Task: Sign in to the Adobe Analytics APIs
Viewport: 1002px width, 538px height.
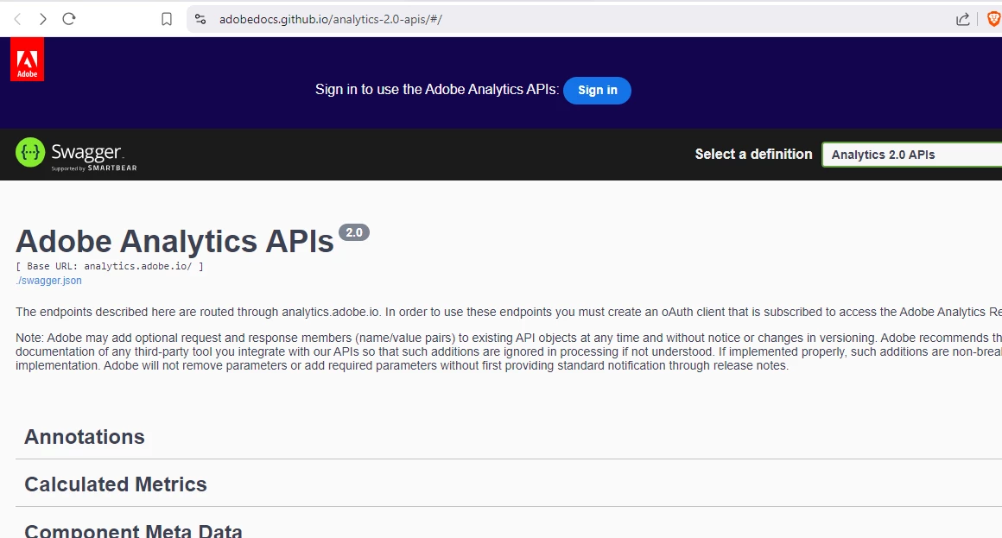Action: coord(598,90)
